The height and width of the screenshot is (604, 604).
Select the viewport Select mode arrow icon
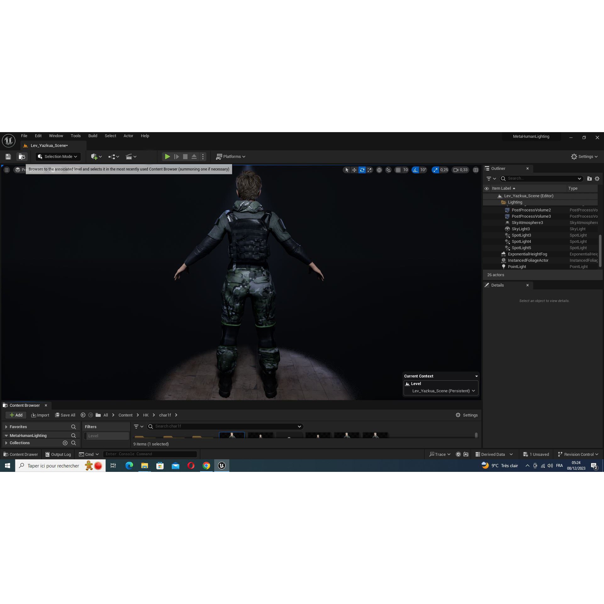coord(347,170)
